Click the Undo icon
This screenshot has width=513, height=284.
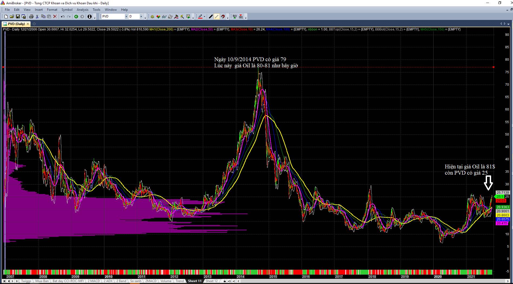click(62, 17)
